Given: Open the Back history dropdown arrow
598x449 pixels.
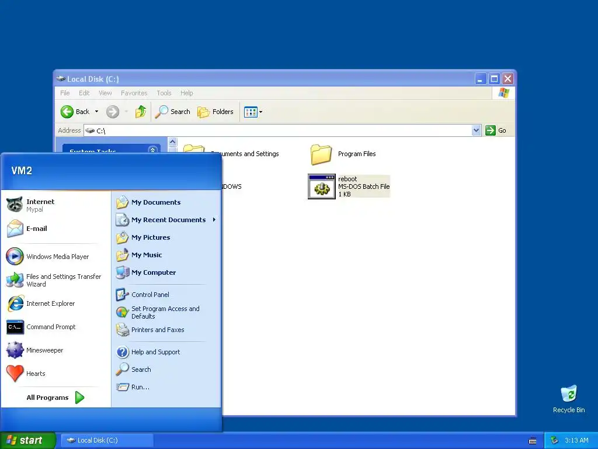Looking at the screenshot, I should tap(97, 112).
